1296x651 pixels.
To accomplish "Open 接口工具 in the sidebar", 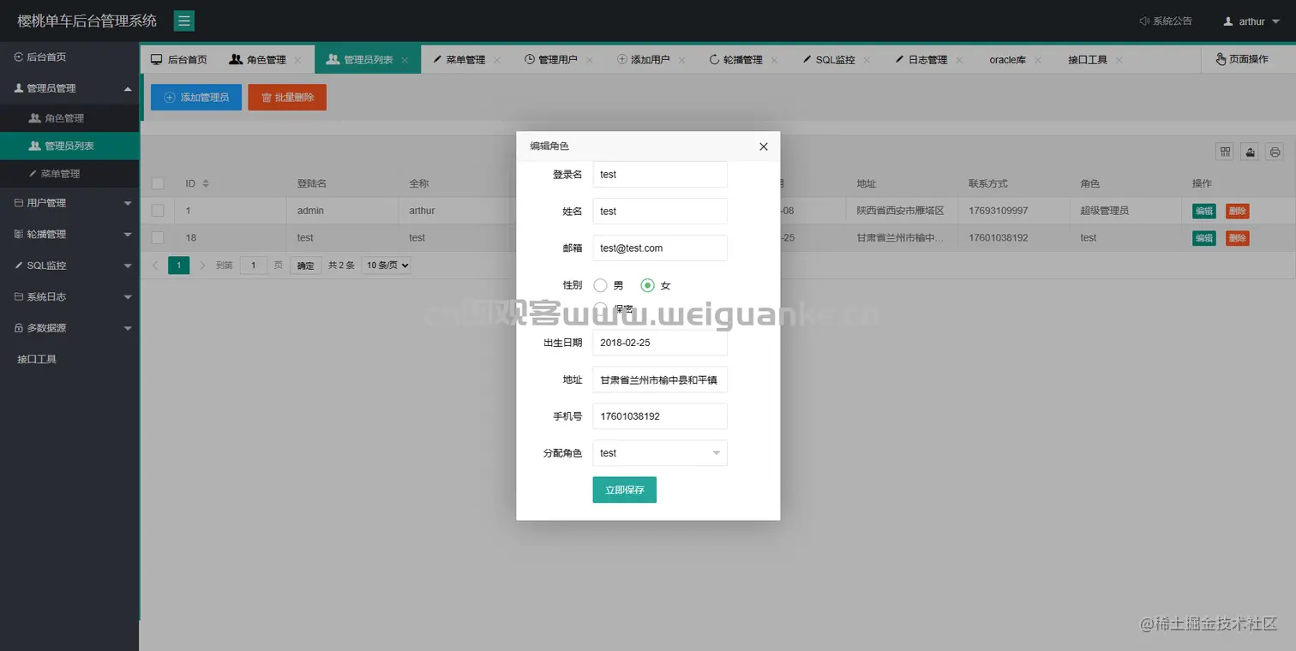I will pos(69,359).
